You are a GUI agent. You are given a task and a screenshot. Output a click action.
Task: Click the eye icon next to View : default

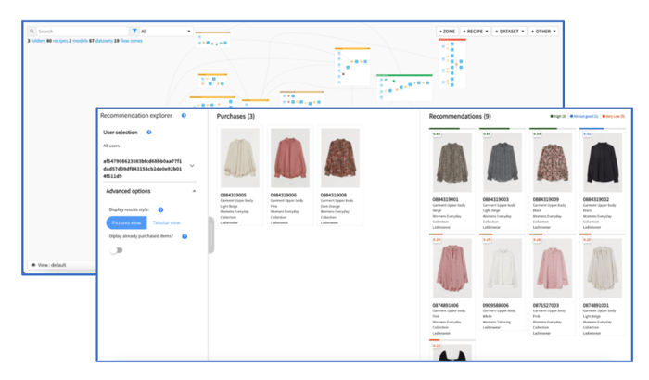coord(33,265)
